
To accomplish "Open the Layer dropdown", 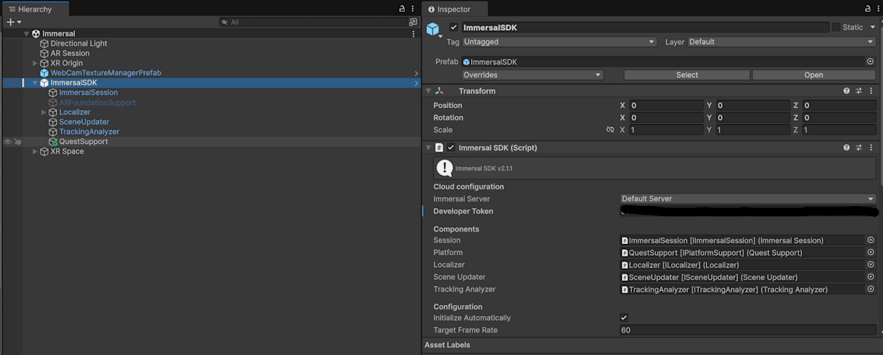I will click(781, 42).
